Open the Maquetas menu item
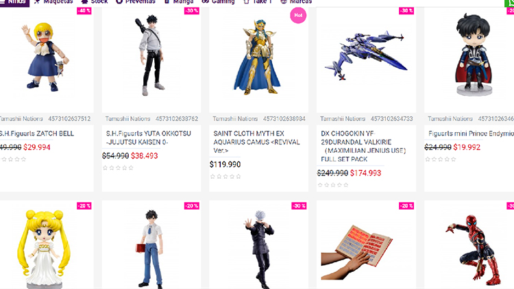 tap(53, 1)
